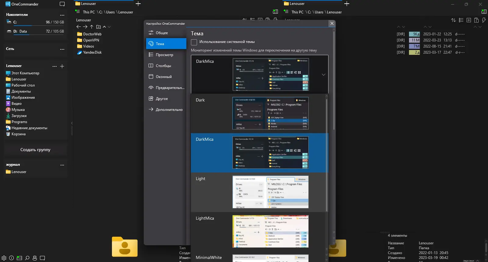Image resolution: width=488 pixels, height=262 pixels.
Task: Open Оконный settings tab
Action: point(166,77)
